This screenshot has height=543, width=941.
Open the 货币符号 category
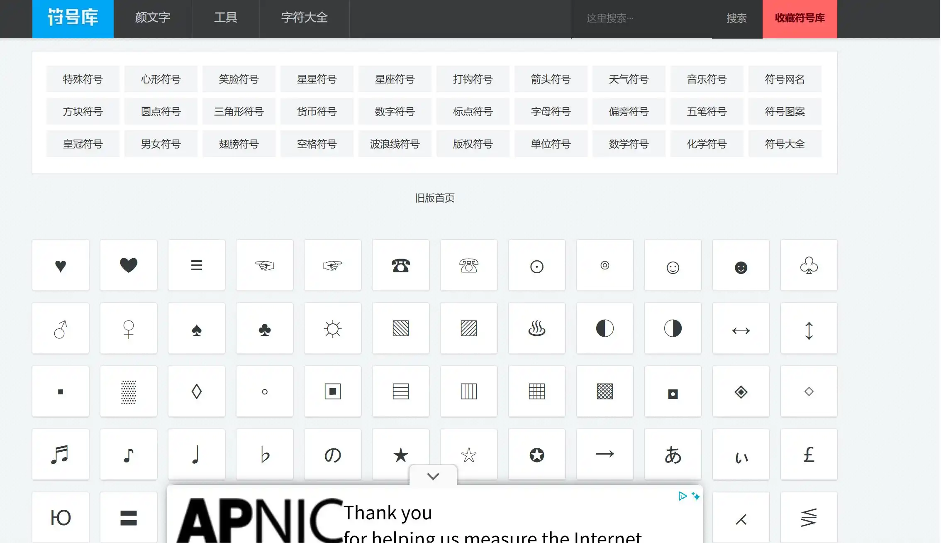tap(317, 111)
